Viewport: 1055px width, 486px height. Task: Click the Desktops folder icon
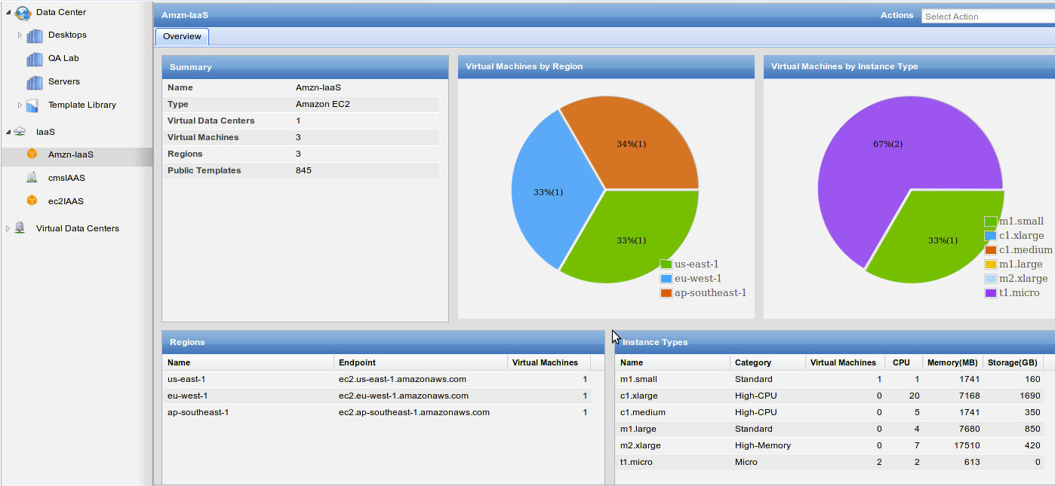point(35,35)
